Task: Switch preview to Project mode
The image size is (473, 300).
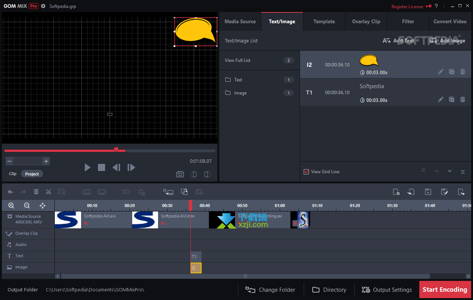Action: click(32, 174)
